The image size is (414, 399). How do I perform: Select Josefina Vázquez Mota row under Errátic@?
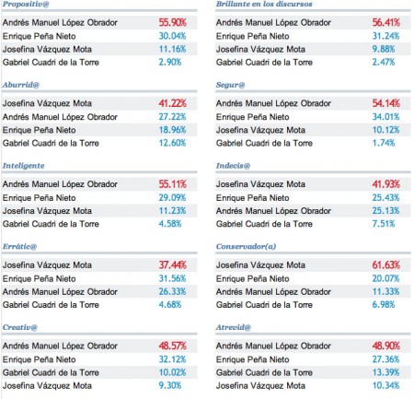coord(99,264)
